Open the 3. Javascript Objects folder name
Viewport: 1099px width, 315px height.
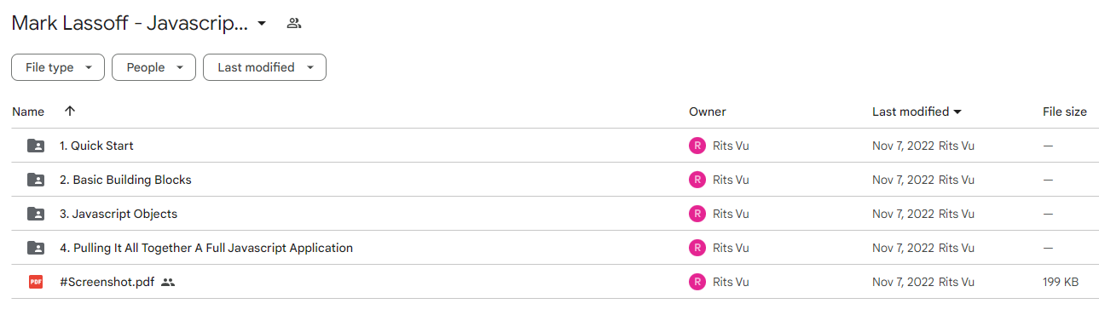coord(119,214)
